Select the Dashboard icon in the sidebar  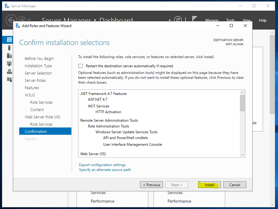(x=9, y=40)
